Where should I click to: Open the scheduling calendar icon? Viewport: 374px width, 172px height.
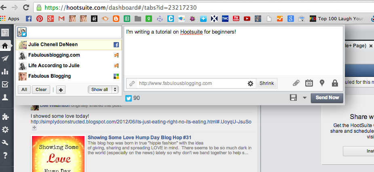pos(309,83)
